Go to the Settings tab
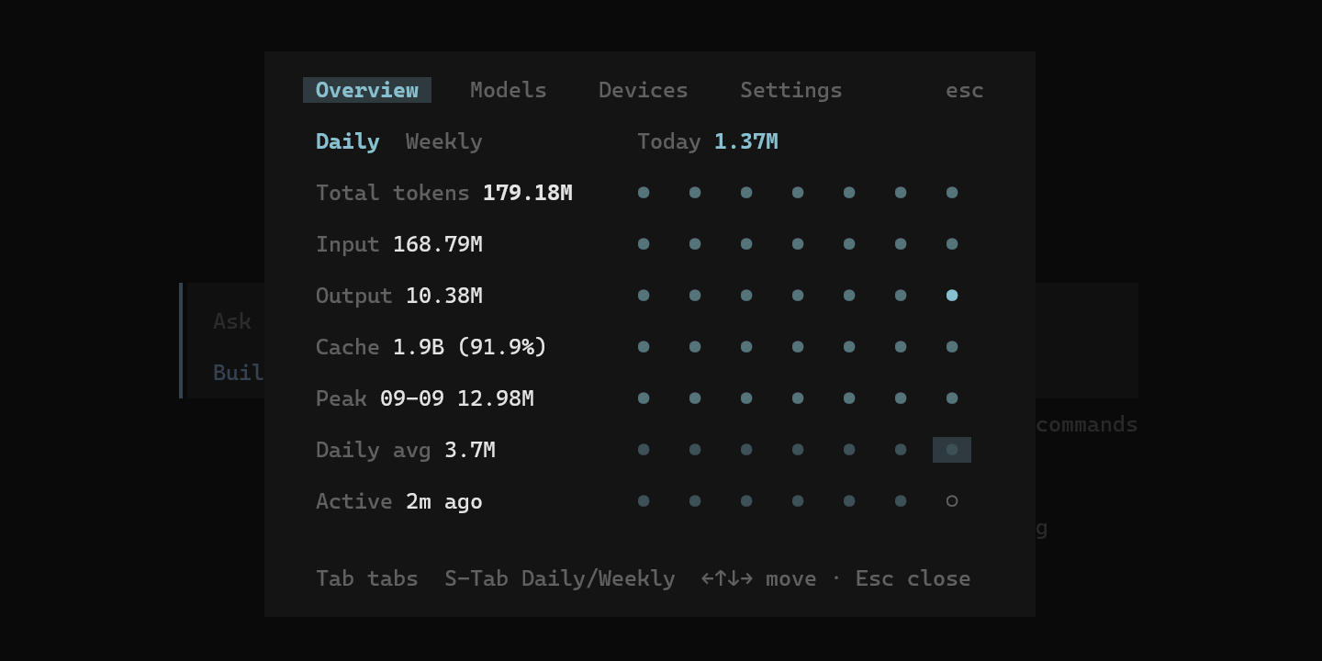The image size is (1322, 661). (791, 90)
